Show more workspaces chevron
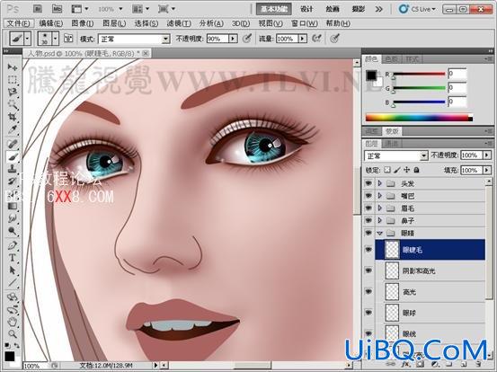Viewport: 497px width, 372px height. [x=378, y=9]
